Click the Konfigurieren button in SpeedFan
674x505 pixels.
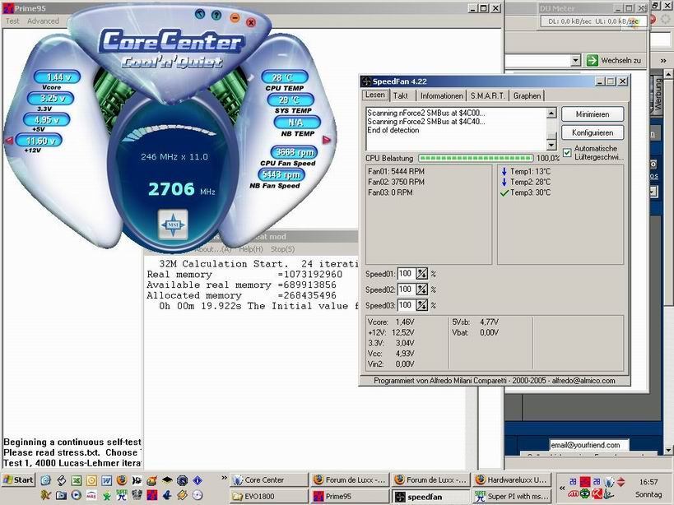pos(593,132)
